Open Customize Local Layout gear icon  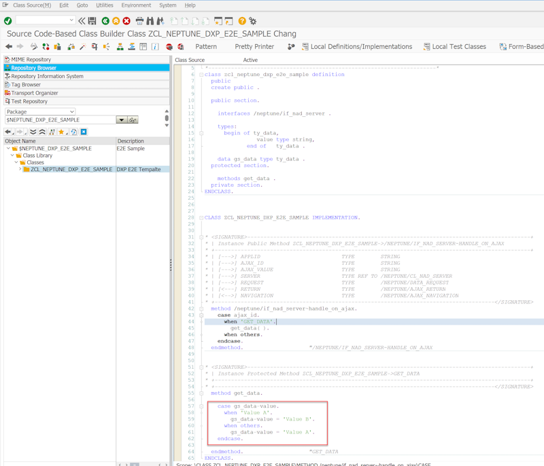(253, 21)
